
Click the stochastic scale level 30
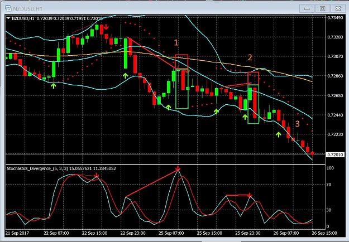click(329, 210)
